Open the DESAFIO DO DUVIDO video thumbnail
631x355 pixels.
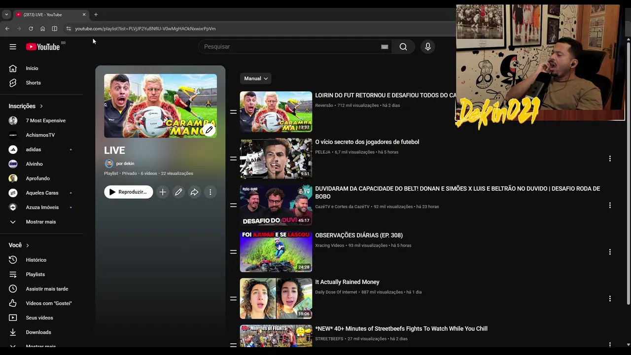276,205
